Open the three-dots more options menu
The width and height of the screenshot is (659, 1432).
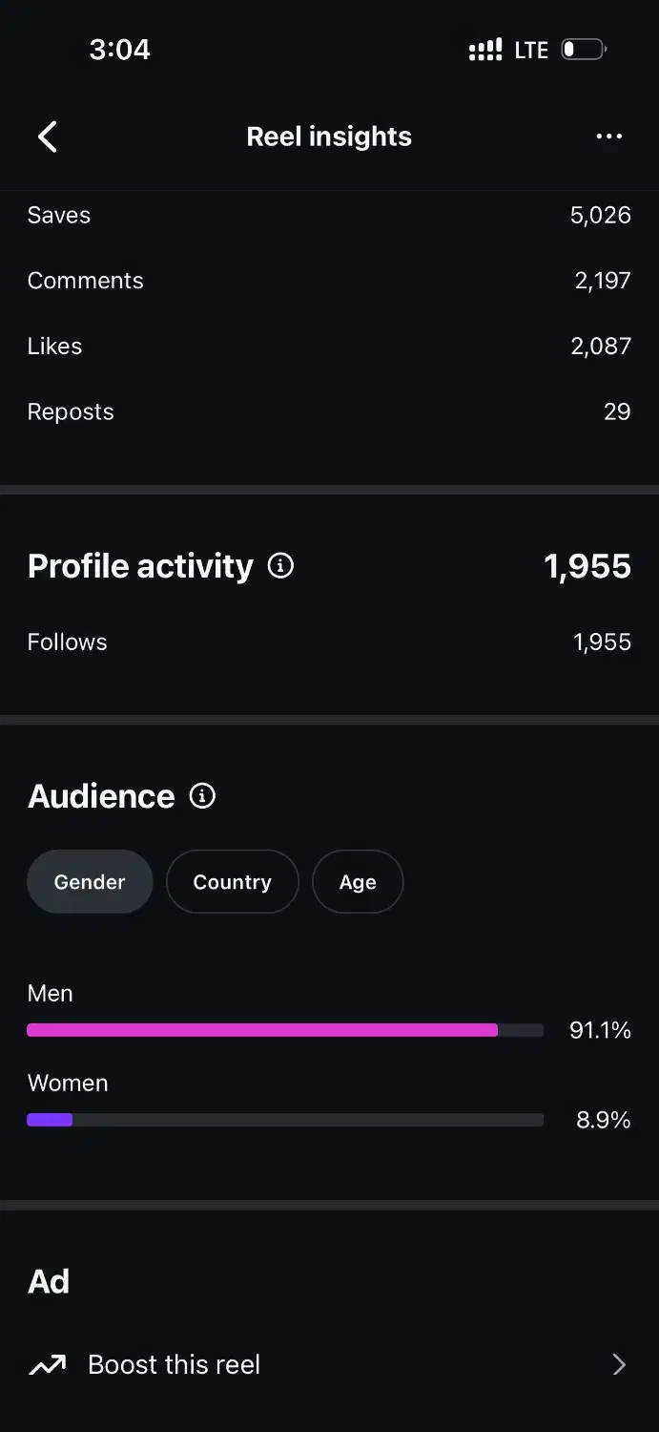pos(608,137)
